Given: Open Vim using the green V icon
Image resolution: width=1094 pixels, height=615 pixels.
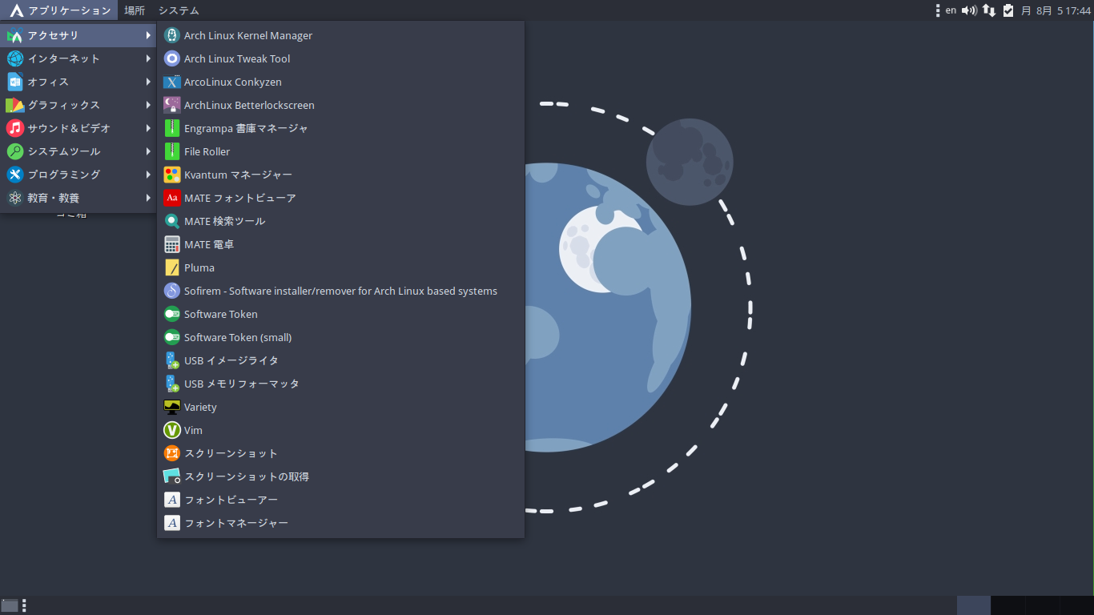Looking at the screenshot, I should 171,430.
